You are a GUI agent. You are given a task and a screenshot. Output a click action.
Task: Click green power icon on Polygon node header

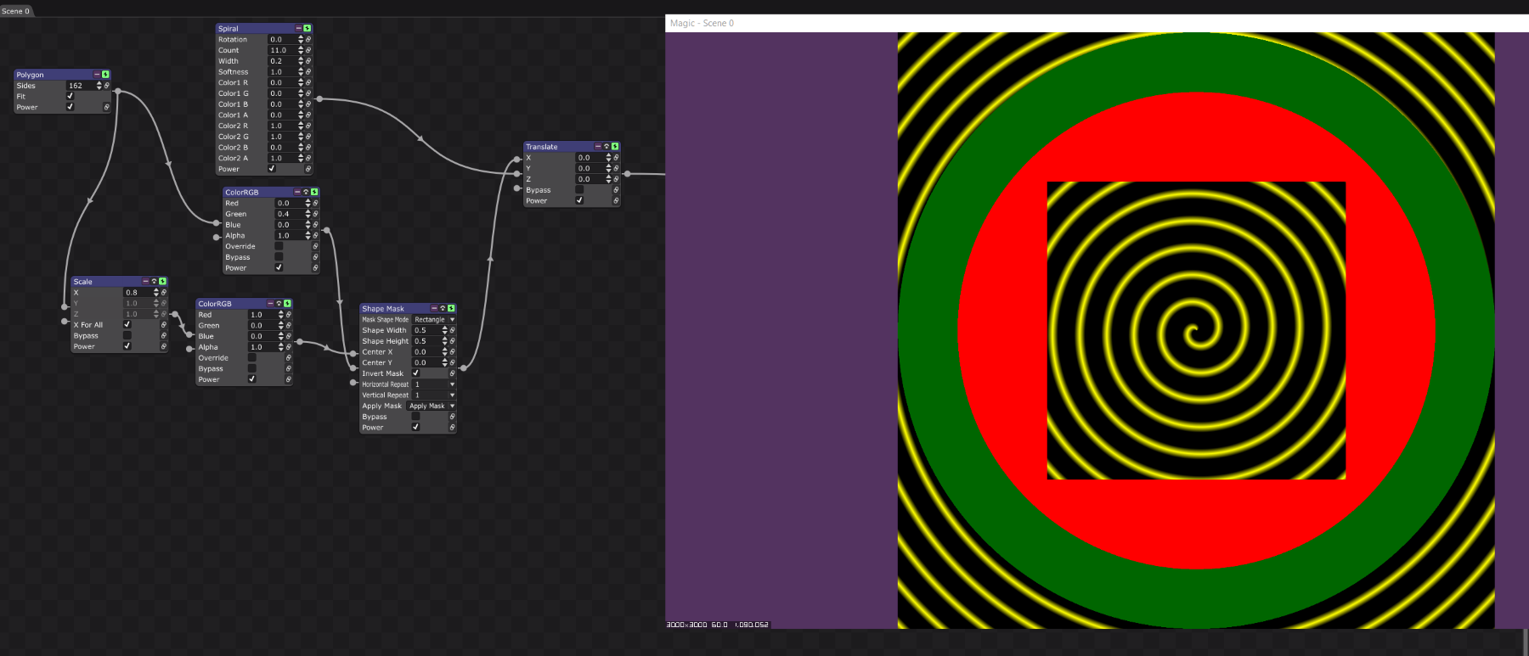105,75
